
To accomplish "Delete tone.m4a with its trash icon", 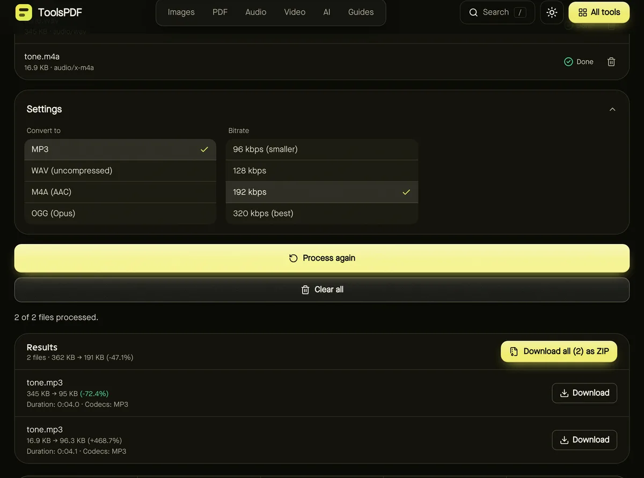I will coord(611,62).
